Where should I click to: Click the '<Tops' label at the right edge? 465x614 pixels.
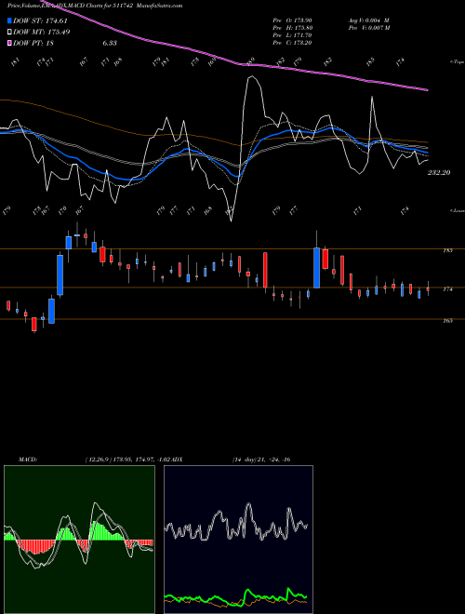(x=457, y=62)
